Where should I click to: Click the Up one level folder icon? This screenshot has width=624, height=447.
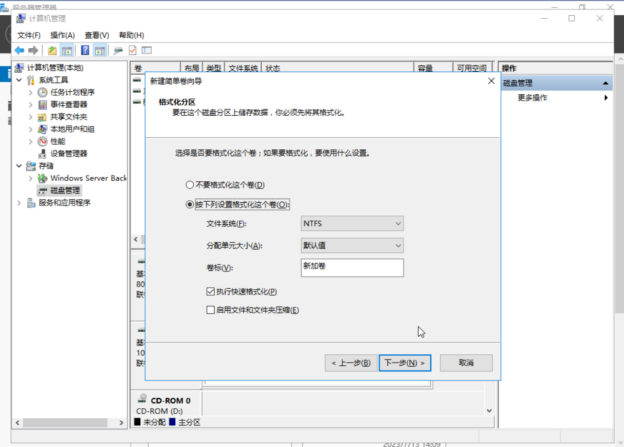coord(52,51)
